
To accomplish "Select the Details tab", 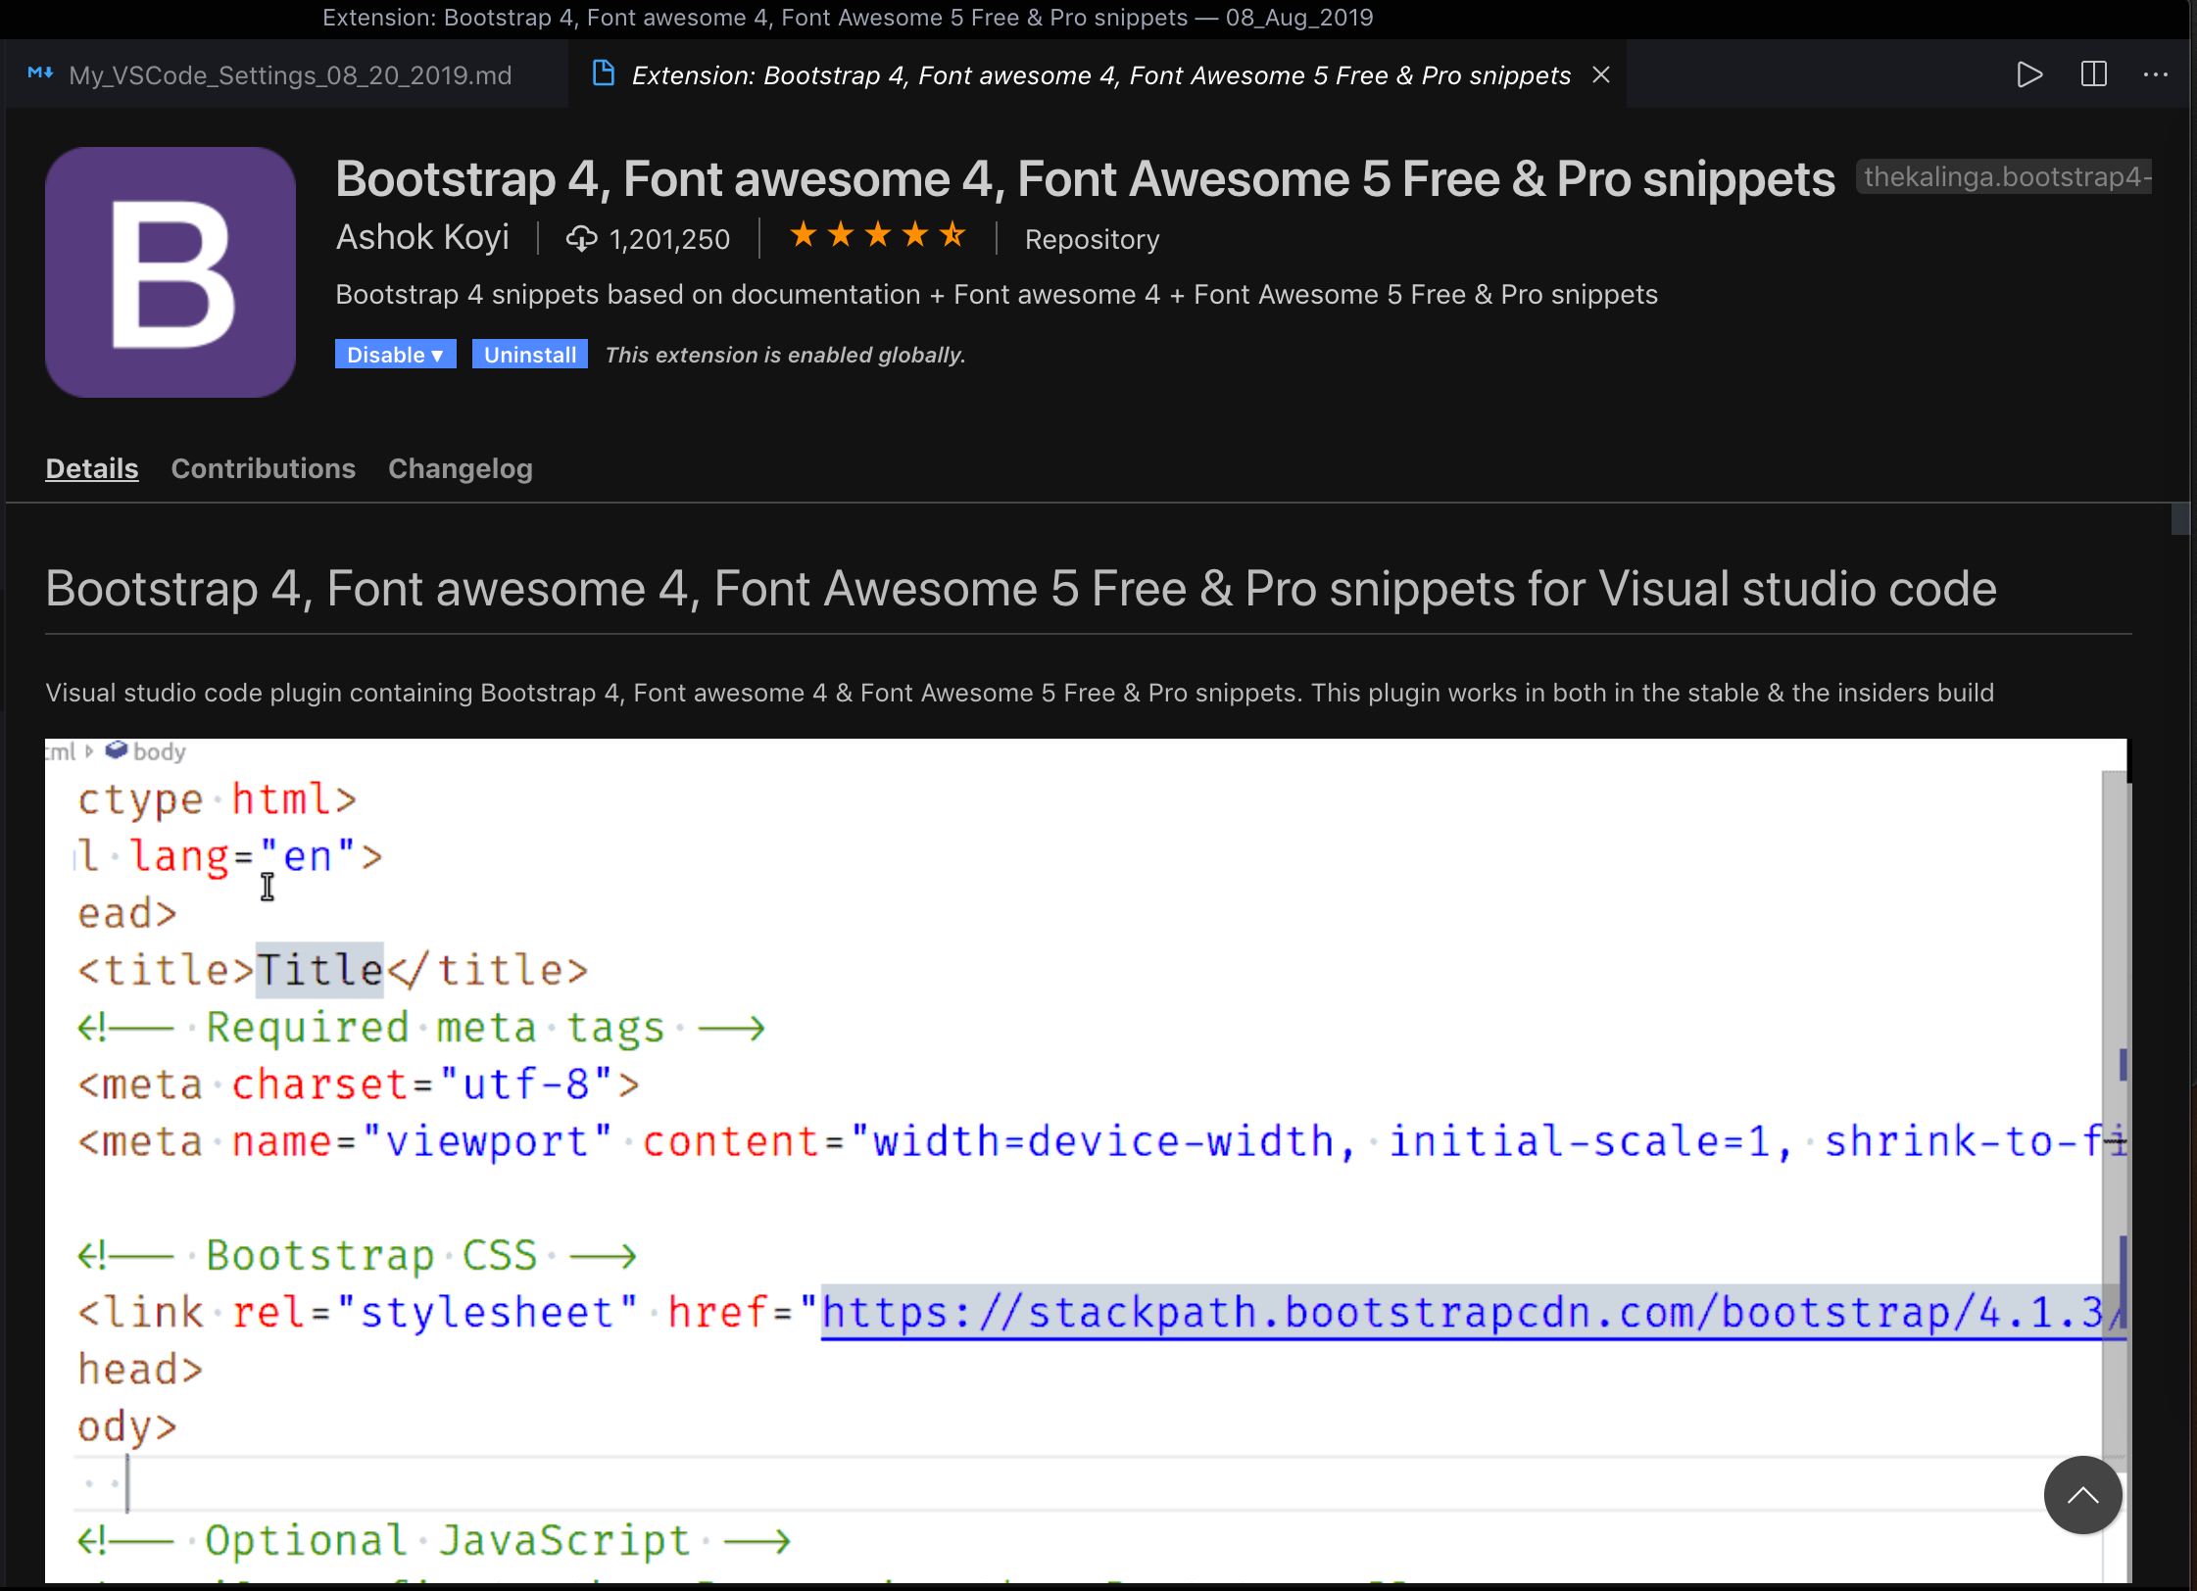I will pos(92,468).
